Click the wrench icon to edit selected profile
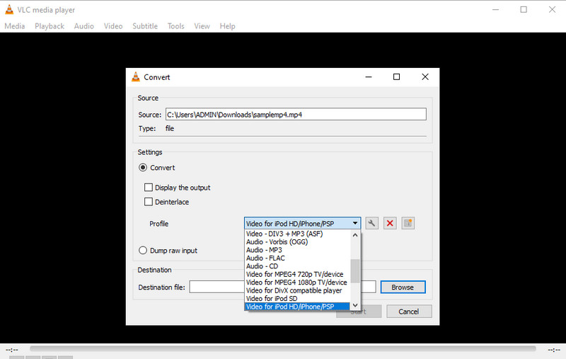 coord(371,223)
